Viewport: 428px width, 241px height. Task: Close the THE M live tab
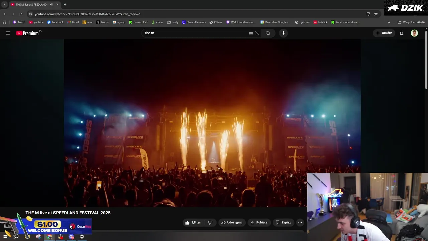click(57, 5)
